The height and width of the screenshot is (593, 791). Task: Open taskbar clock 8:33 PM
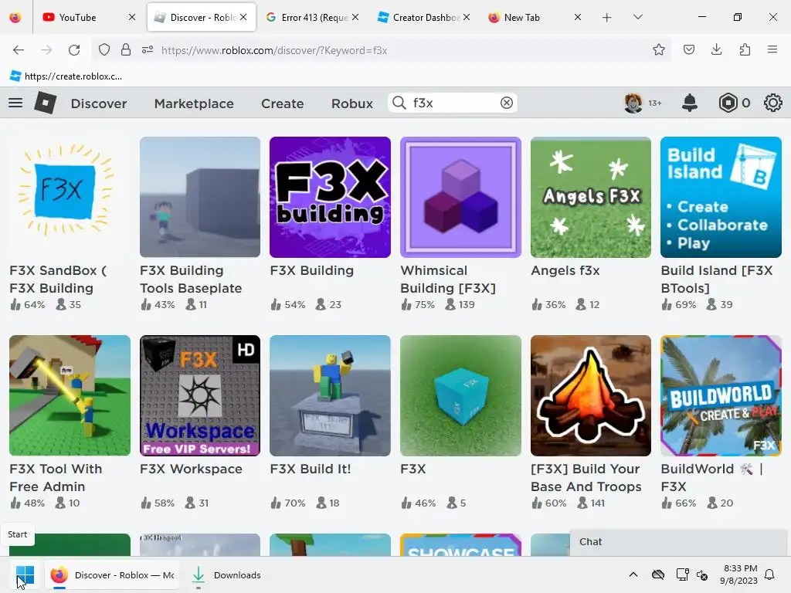(x=740, y=574)
